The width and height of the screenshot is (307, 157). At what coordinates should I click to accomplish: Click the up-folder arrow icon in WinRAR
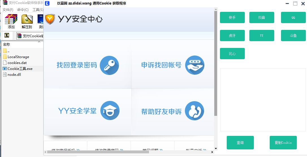[x=7, y=36]
